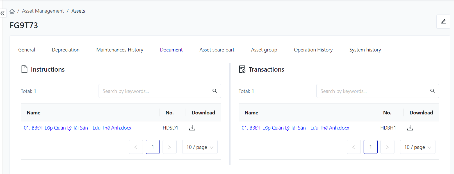
Task: Open the Maintenances History tab
Action: [120, 50]
